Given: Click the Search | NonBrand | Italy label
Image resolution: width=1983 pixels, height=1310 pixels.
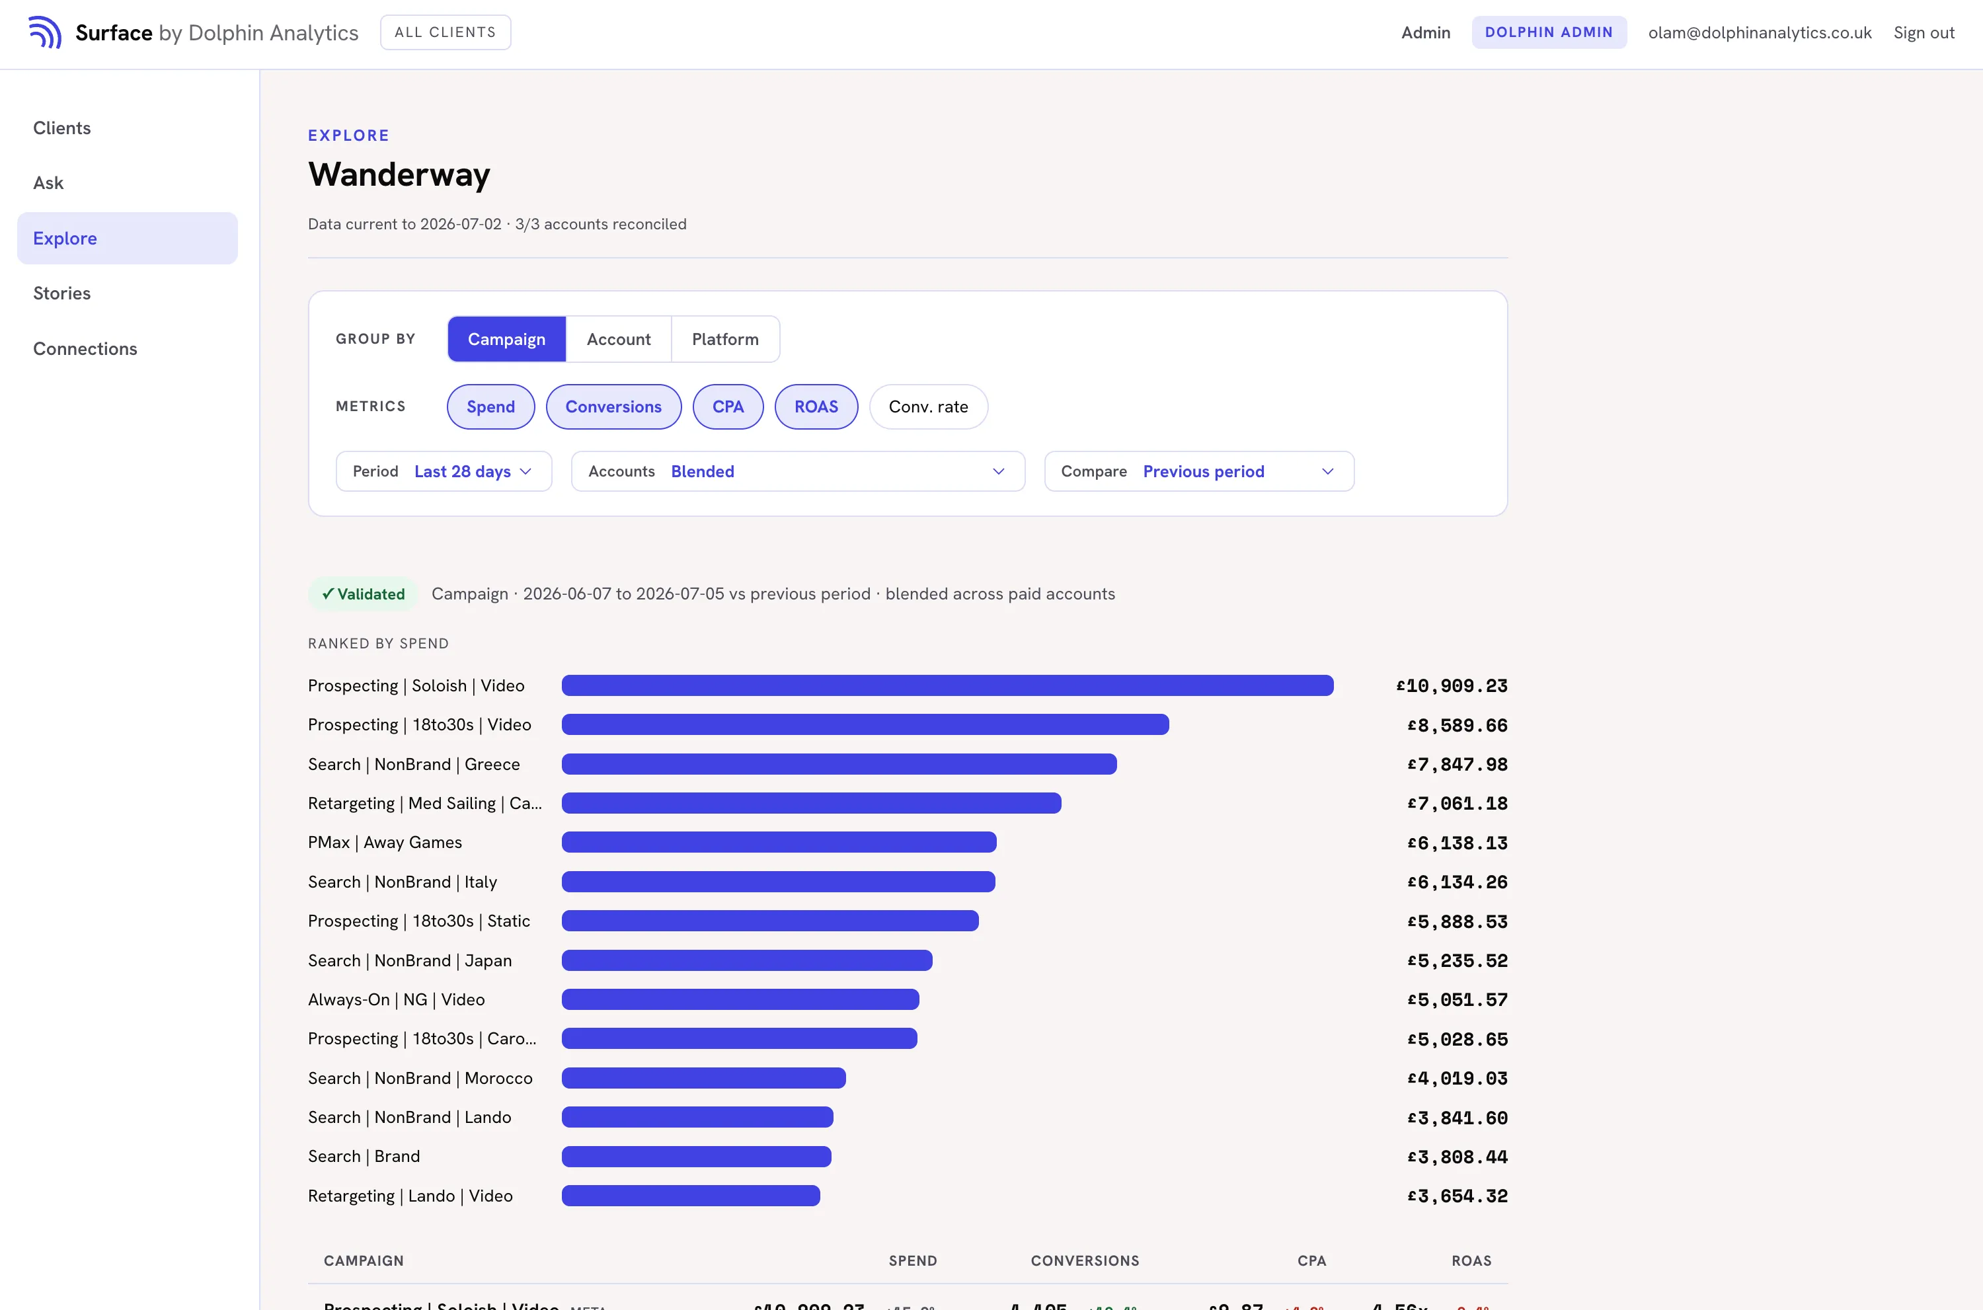Looking at the screenshot, I should [x=403, y=882].
